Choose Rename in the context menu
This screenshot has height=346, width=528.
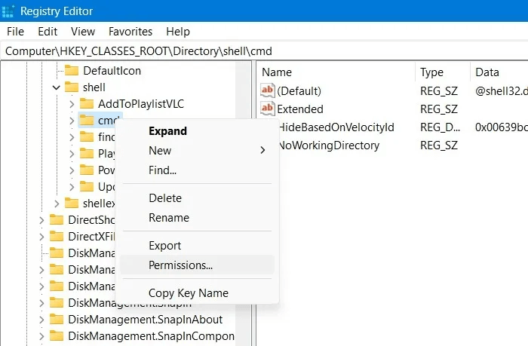click(x=197, y=217)
